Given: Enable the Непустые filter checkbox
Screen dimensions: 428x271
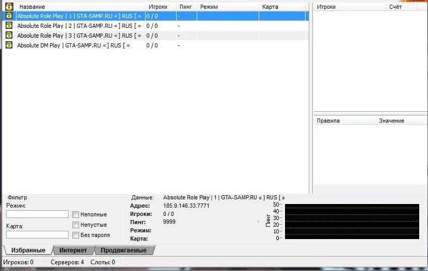Looking at the screenshot, I should (x=75, y=225).
